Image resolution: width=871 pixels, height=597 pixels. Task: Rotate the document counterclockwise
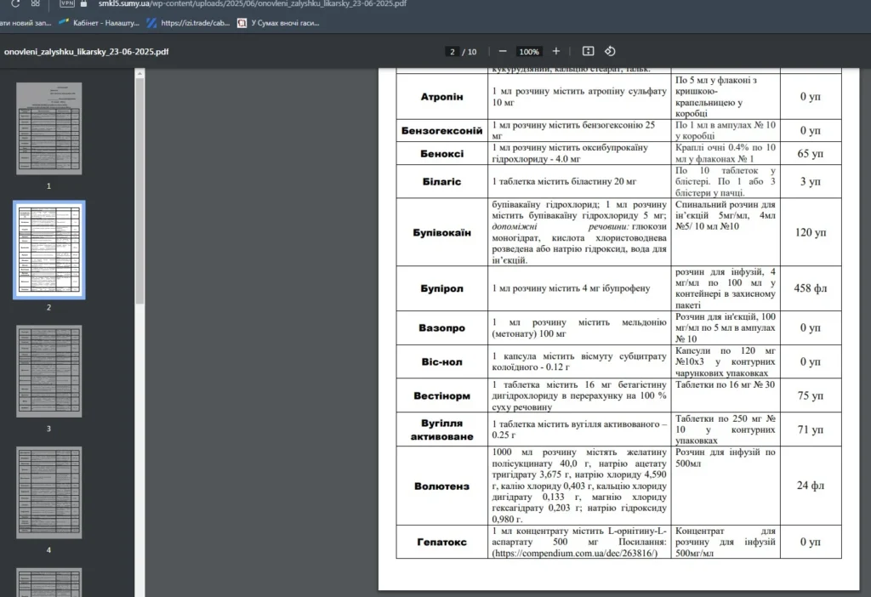pyautogui.click(x=610, y=51)
